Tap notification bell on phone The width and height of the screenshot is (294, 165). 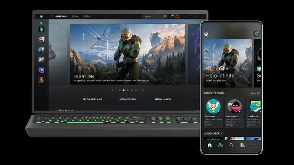(x=256, y=34)
